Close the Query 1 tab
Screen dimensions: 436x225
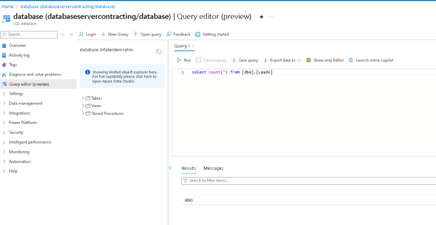coord(193,46)
